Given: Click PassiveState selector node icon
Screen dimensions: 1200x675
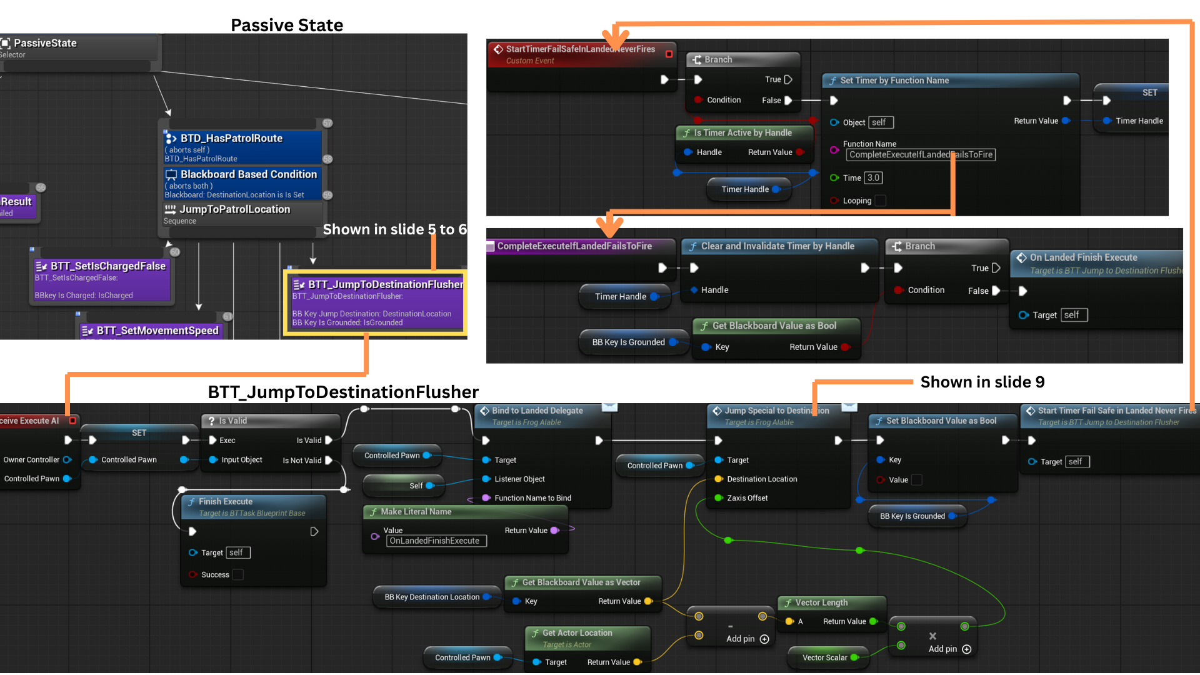Looking at the screenshot, I should point(6,43).
